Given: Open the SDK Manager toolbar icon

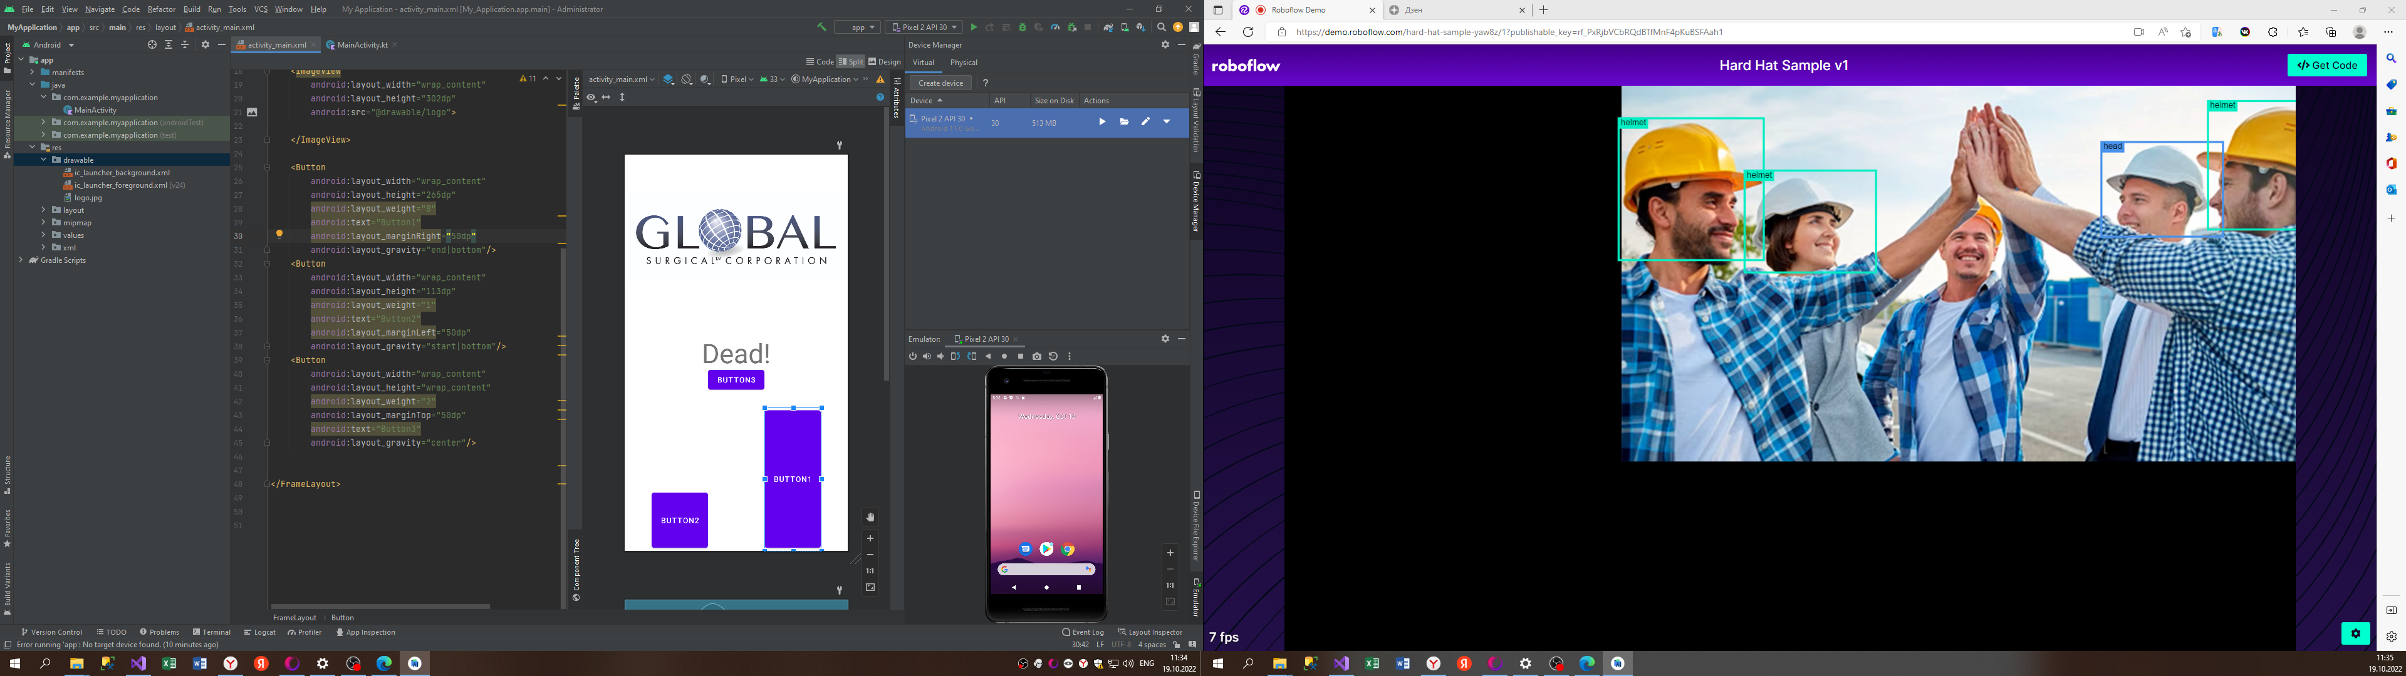Looking at the screenshot, I should (x=1142, y=27).
